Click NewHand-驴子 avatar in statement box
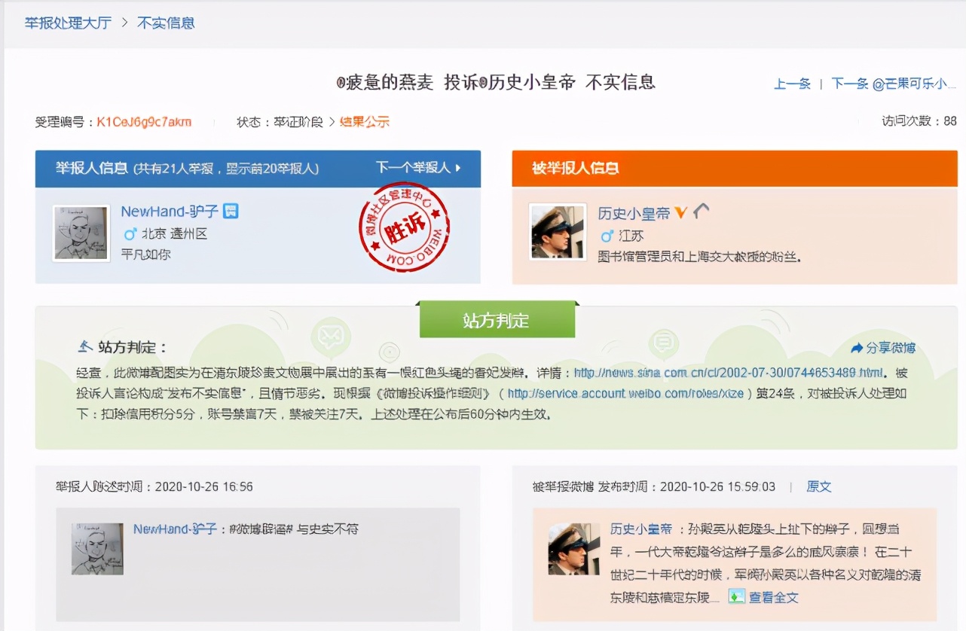The height and width of the screenshot is (631, 966). coord(97,549)
